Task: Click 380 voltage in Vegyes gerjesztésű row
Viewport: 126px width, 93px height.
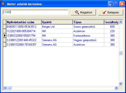Action: [x=111, y=40]
